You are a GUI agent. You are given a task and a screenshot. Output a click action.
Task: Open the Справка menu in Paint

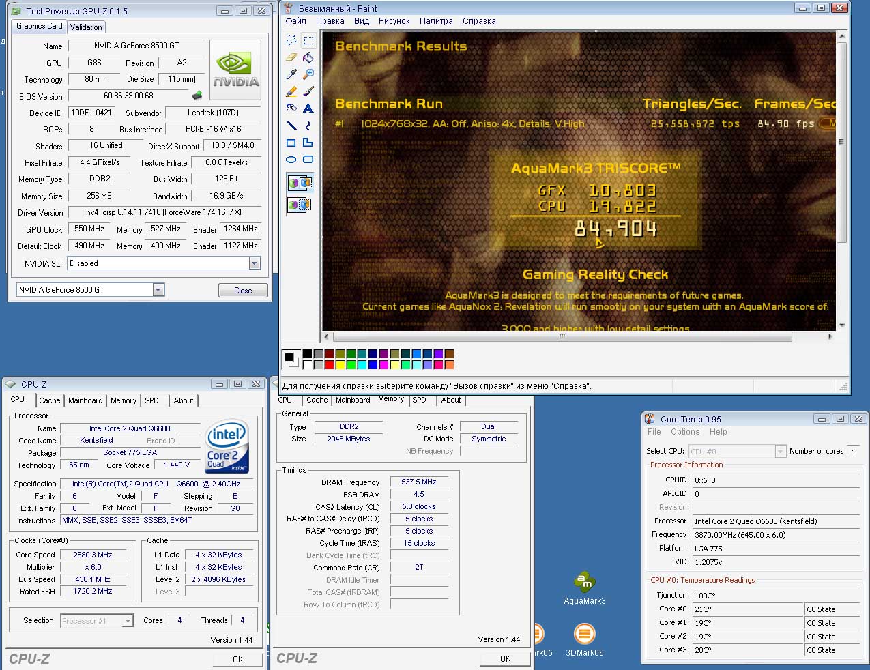(x=479, y=21)
